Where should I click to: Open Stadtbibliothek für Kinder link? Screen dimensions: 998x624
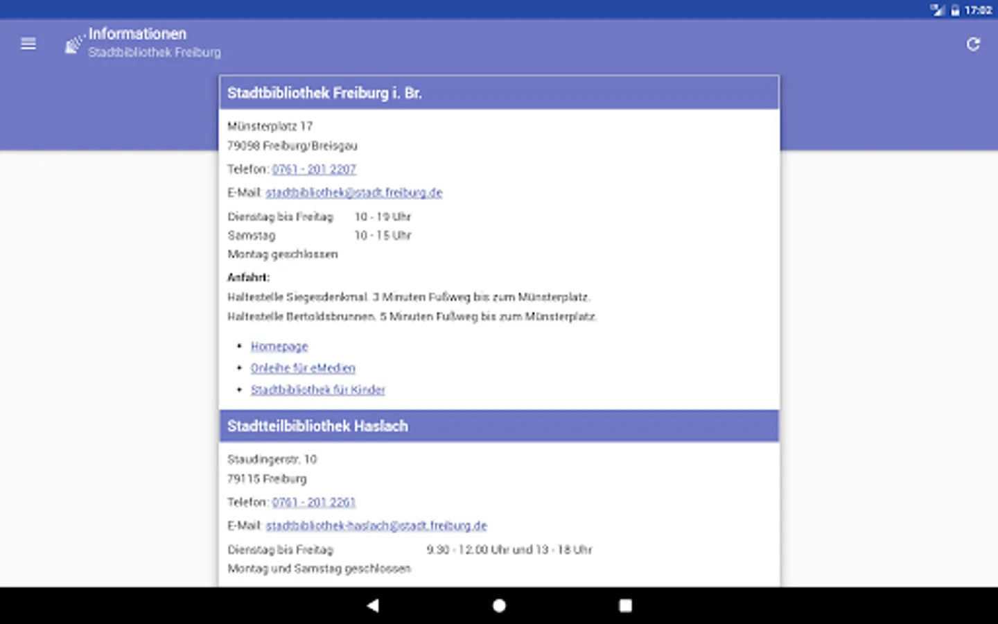[317, 390]
